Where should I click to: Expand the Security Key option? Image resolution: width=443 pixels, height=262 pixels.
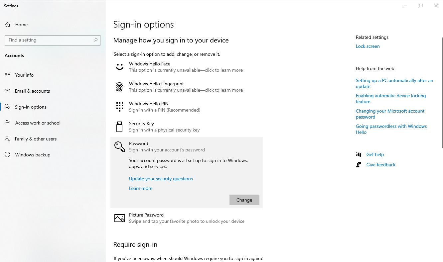coord(187,127)
